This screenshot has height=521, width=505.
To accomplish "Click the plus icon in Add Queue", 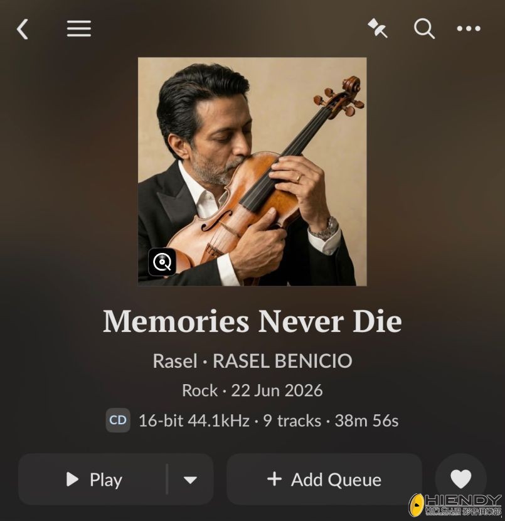I will tap(274, 479).
